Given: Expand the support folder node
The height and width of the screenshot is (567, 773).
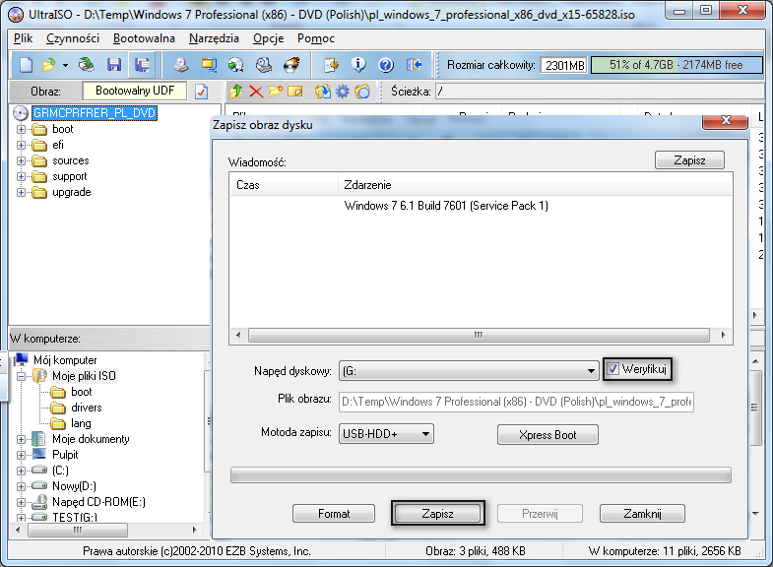Looking at the screenshot, I should click(21, 176).
